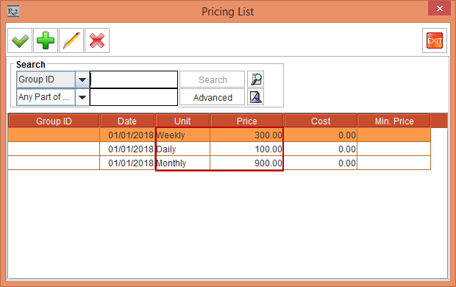The width and height of the screenshot is (456, 287).
Task: Open the Group ID field dropdown
Action: pyautogui.click(x=82, y=79)
